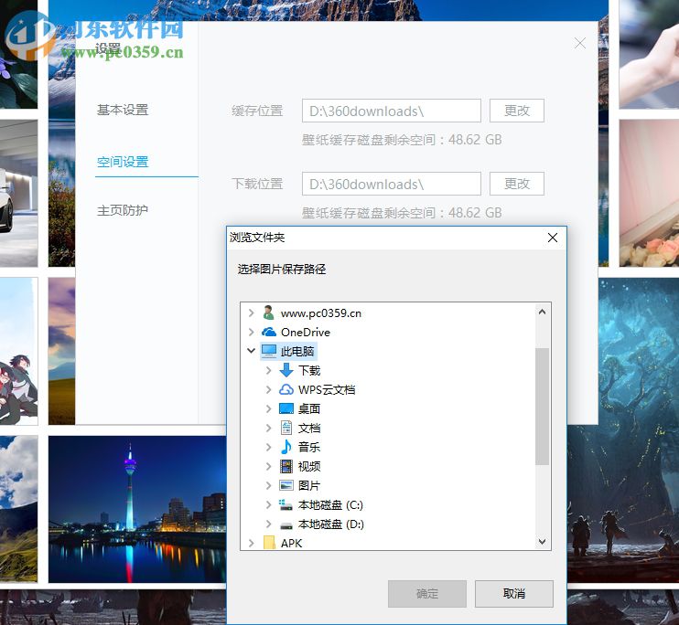Image resolution: width=679 pixels, height=625 pixels.
Task: Expand the 桌面 folder node
Action: click(268, 408)
